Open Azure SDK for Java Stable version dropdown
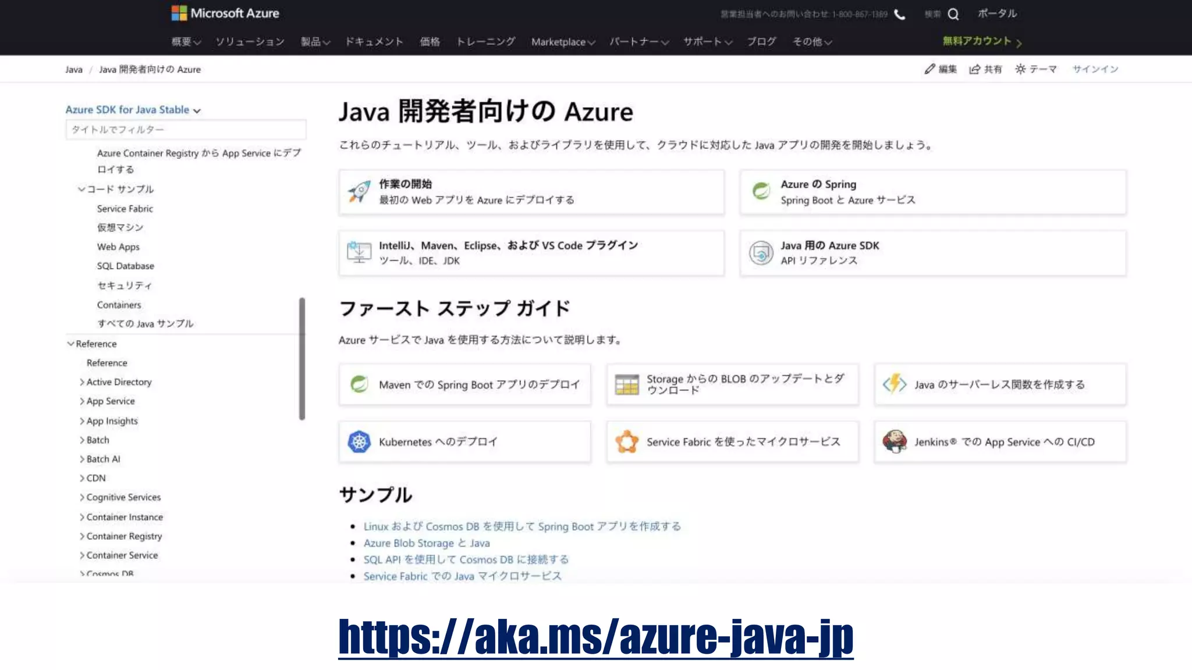Image resolution: width=1192 pixels, height=670 pixels. tap(133, 109)
